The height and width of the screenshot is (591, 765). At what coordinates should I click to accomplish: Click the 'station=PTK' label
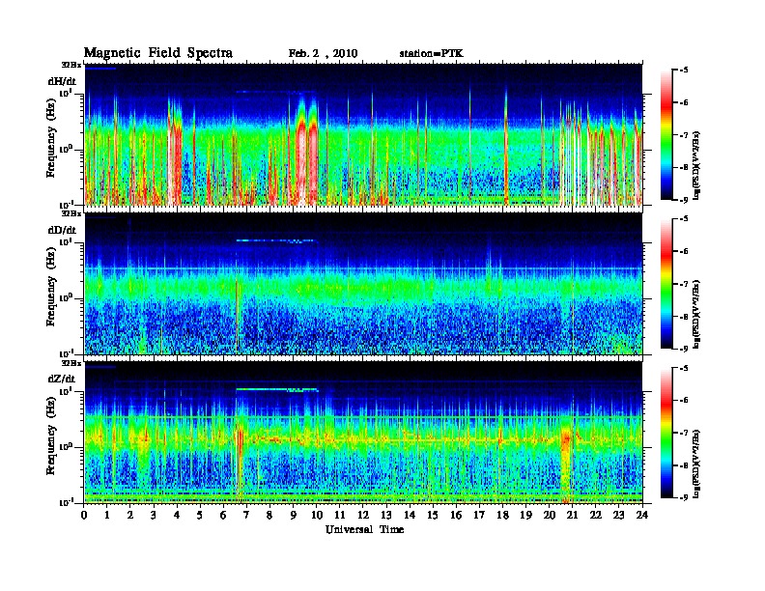(x=432, y=54)
